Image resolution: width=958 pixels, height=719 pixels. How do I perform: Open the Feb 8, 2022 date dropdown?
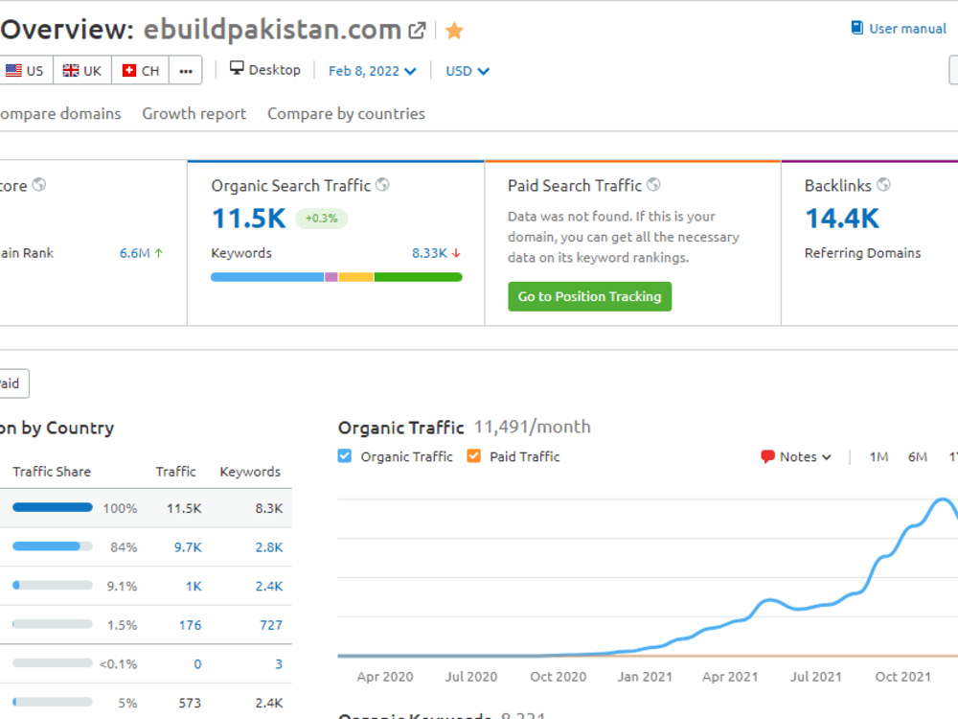coord(372,71)
